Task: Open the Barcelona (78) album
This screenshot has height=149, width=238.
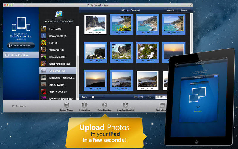Action: point(58,57)
